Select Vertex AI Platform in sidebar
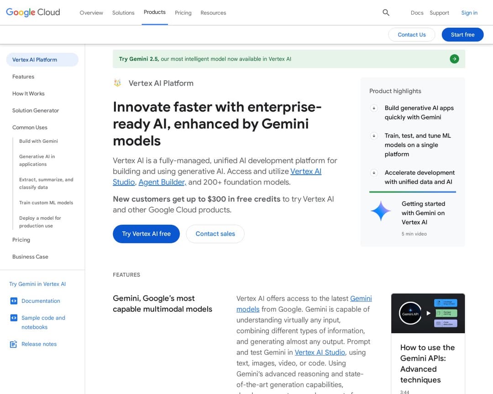 point(42,60)
